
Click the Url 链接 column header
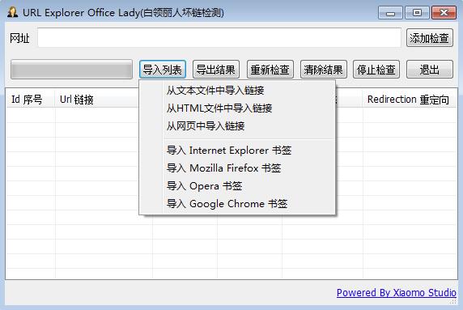[96, 100]
